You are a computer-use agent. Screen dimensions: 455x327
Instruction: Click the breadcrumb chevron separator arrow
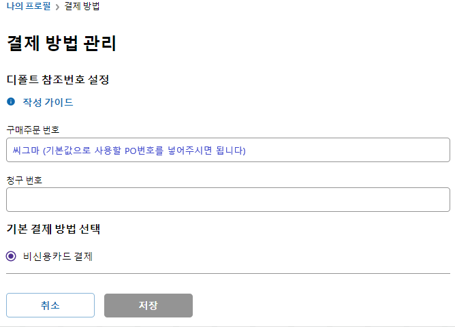coord(57,7)
